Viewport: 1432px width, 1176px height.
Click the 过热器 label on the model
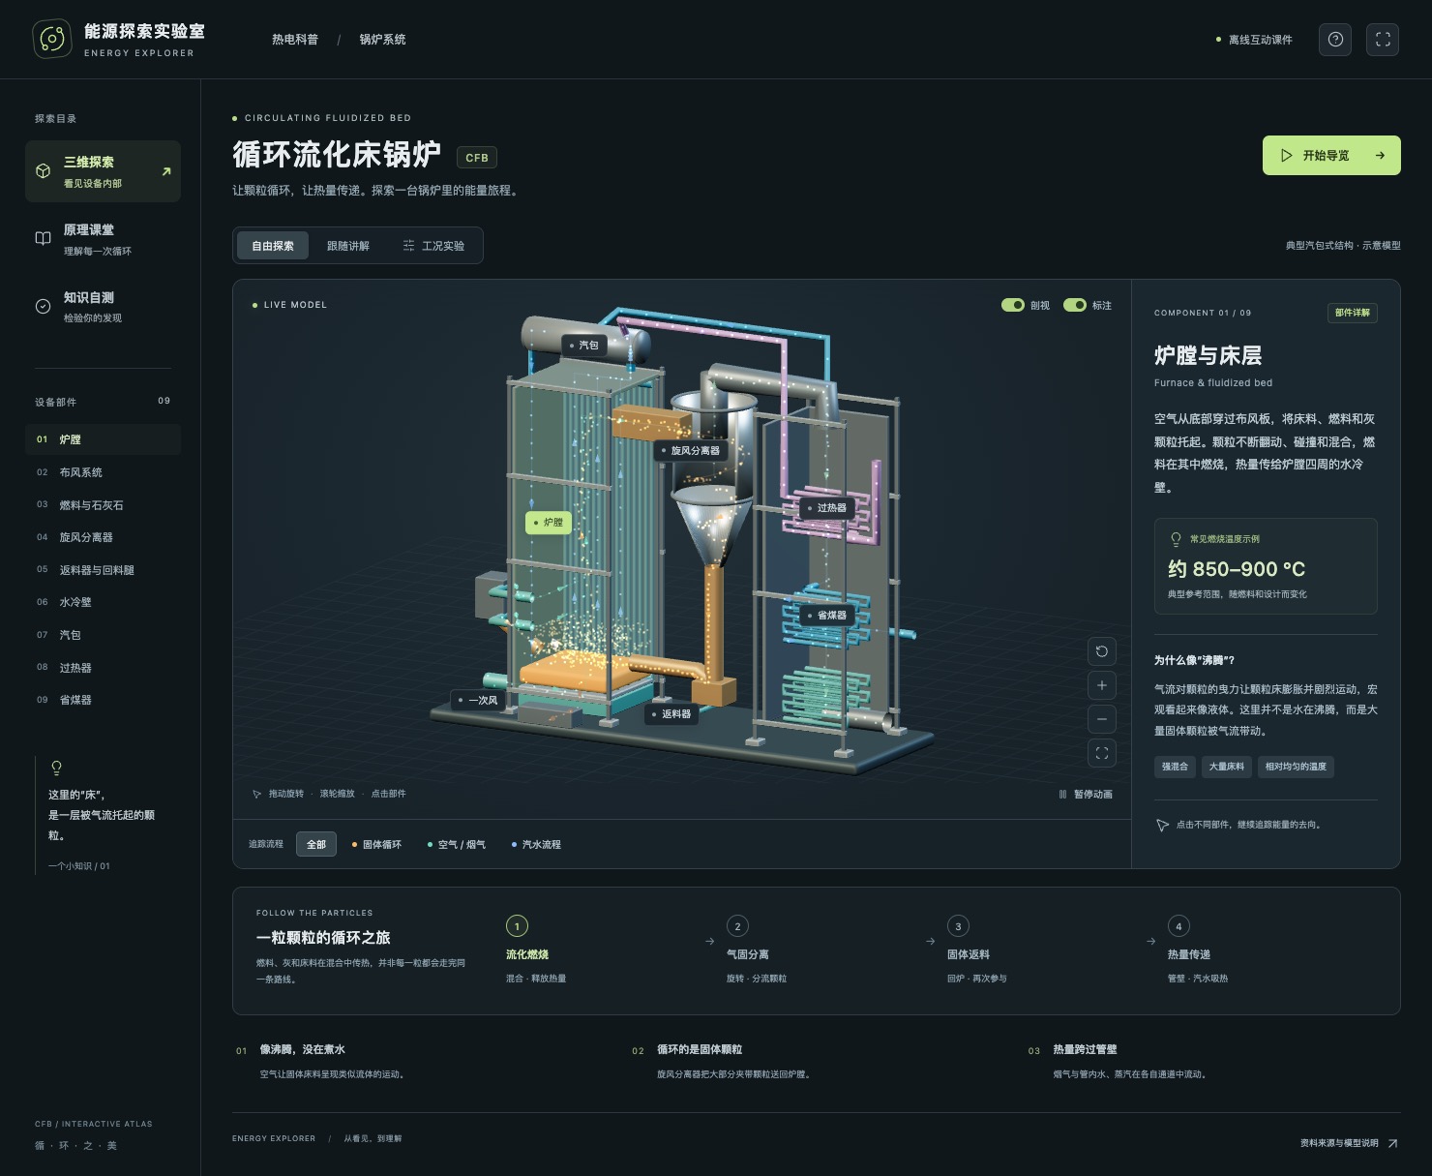828,508
